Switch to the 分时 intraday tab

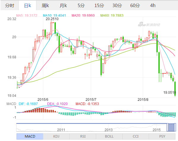pyautogui.click(x=9, y=5)
